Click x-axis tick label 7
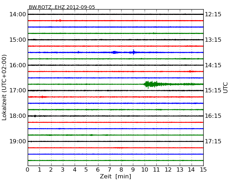This screenshot has height=184, width=231. pyautogui.click(x=109, y=170)
